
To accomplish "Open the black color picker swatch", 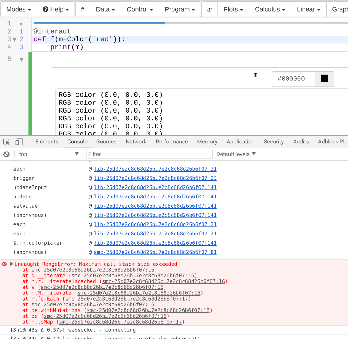I will 324,79.
